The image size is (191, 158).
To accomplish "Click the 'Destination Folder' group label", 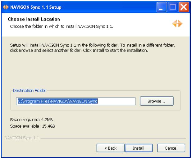I will (x=30, y=90).
